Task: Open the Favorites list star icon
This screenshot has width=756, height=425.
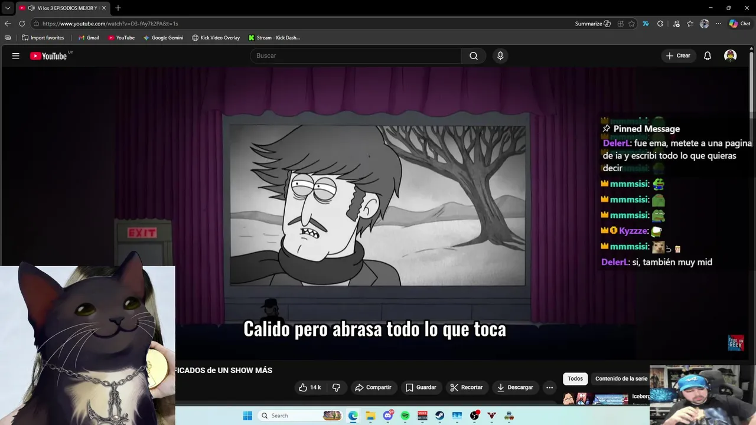Action: coord(690,24)
